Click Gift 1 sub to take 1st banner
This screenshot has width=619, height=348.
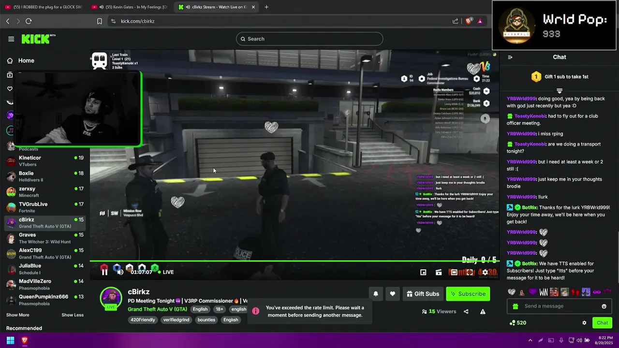[560, 77]
